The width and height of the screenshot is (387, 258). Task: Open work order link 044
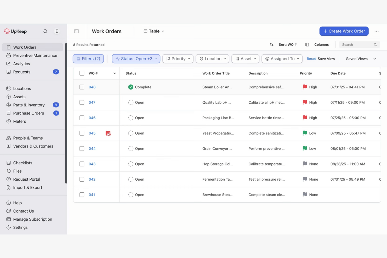coord(92,148)
